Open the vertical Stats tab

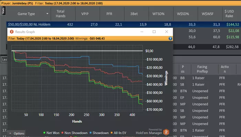3,11
